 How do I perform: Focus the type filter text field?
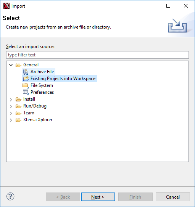tap(98, 55)
